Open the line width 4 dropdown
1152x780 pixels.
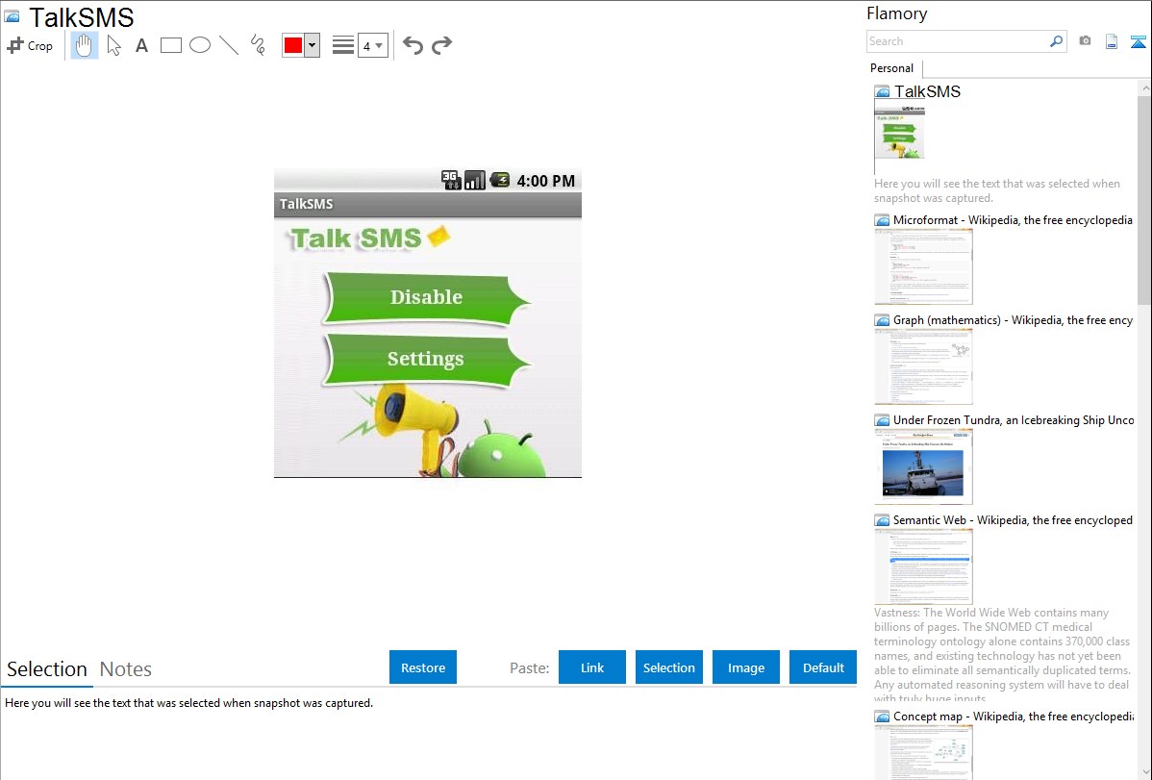click(x=372, y=45)
